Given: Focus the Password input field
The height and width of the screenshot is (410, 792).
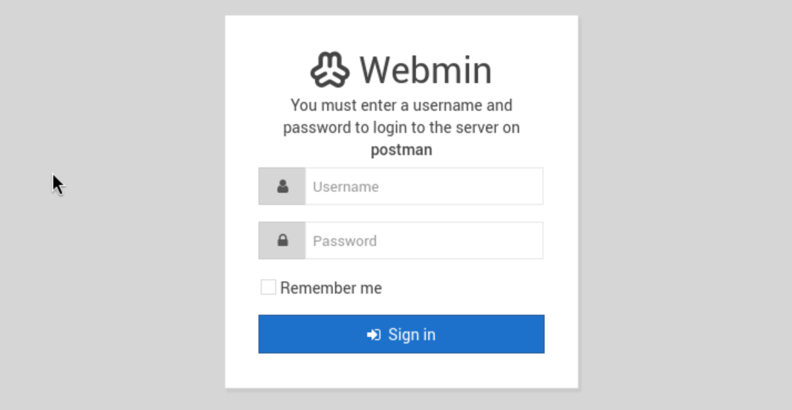Looking at the screenshot, I should [x=424, y=240].
